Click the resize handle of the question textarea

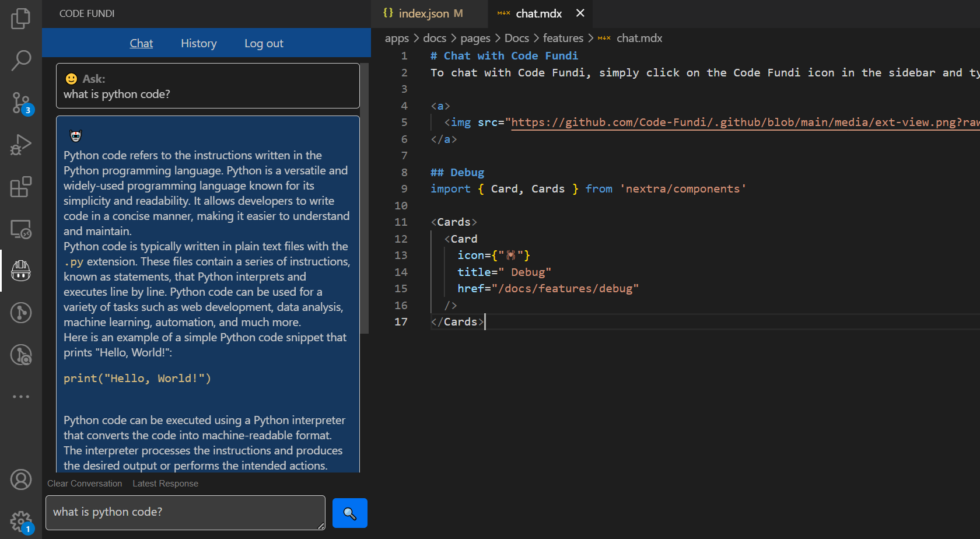pos(321,526)
